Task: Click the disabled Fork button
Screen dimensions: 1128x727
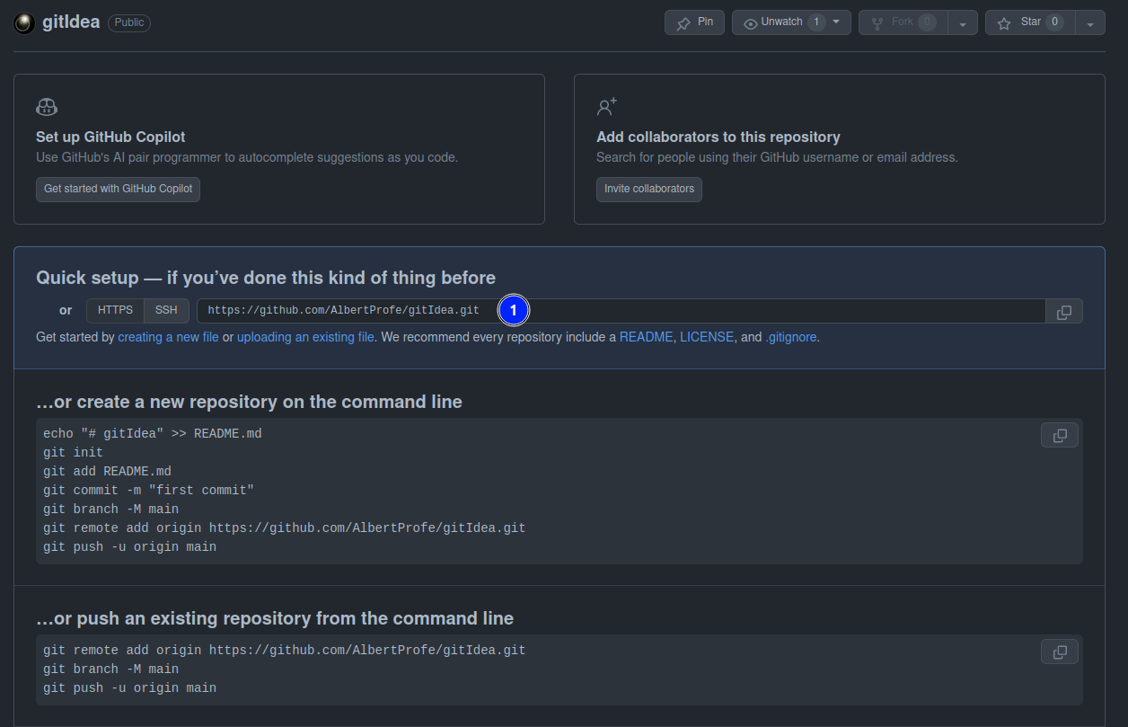Action: click(x=903, y=22)
